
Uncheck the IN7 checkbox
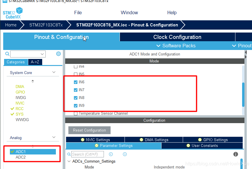pos(76,90)
